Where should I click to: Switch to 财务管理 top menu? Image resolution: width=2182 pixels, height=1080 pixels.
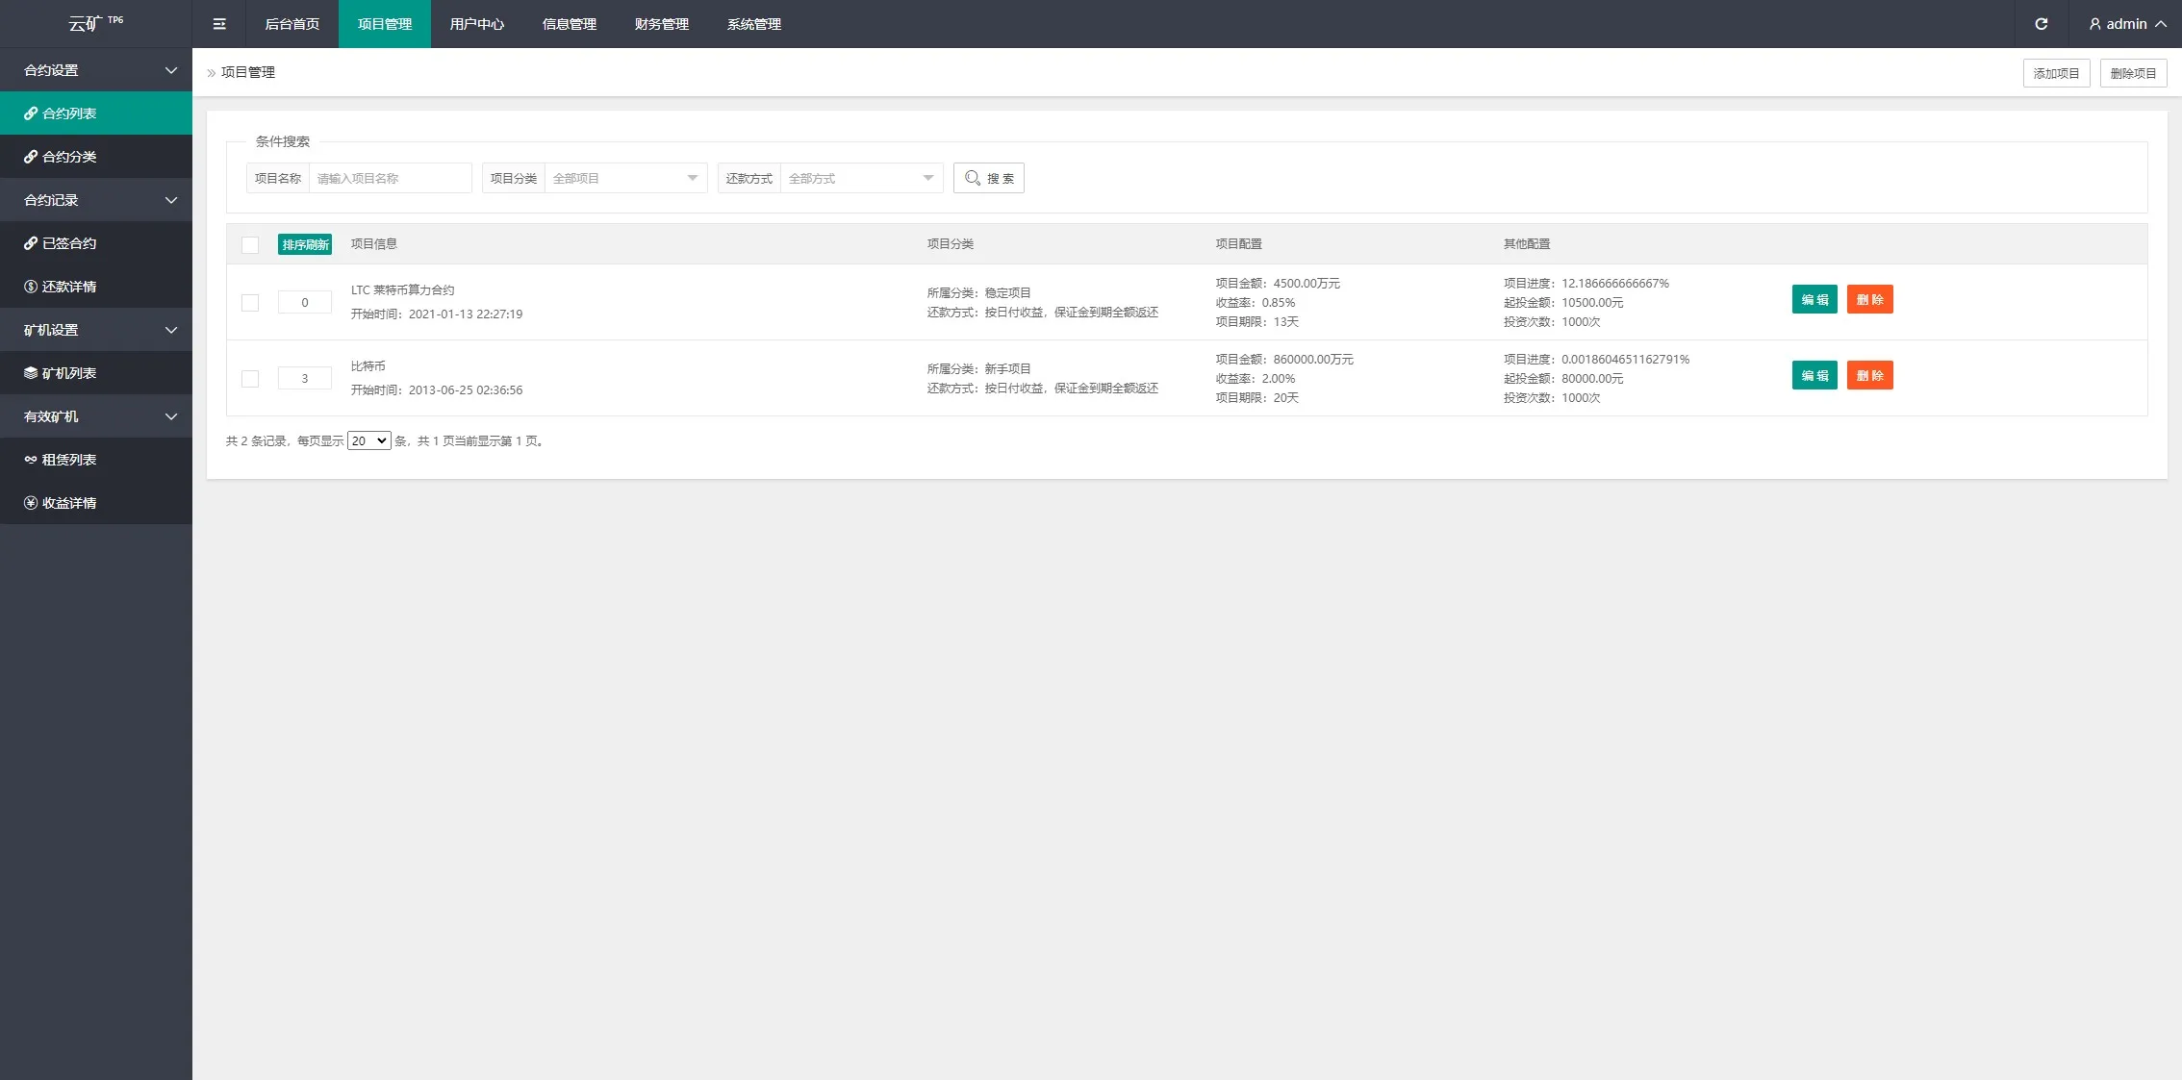coord(661,24)
